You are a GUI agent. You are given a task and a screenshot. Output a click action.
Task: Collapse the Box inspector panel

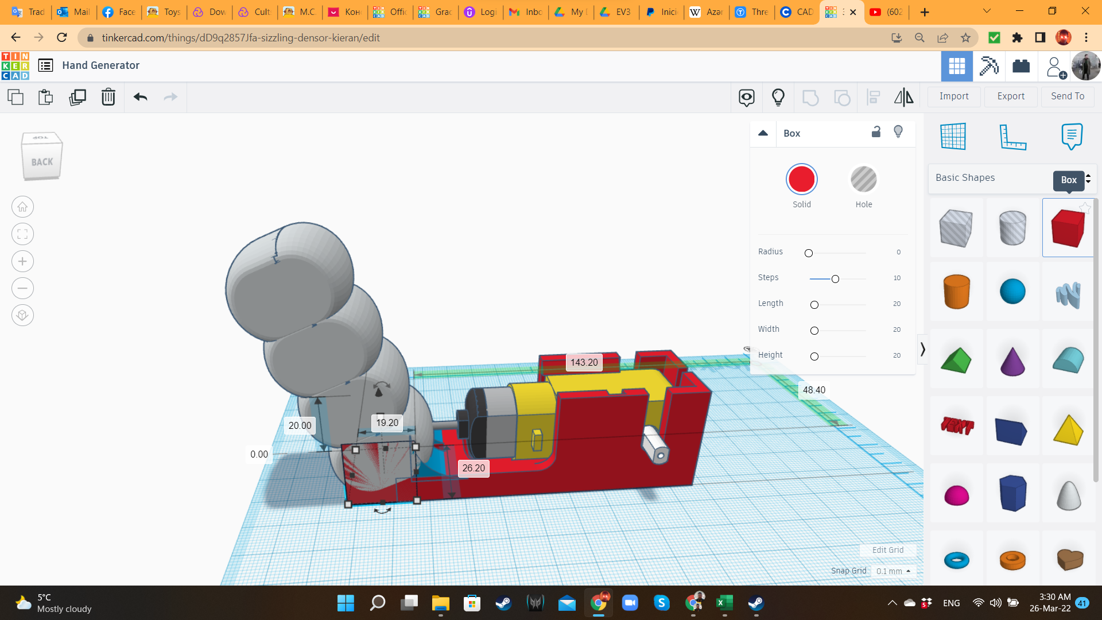(763, 133)
